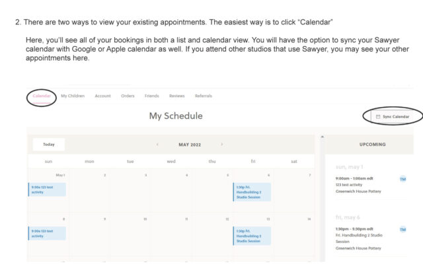Viewport: 423px width, 268px height.
Task: Open the May 8 123 test activity event
Action: [47, 232]
